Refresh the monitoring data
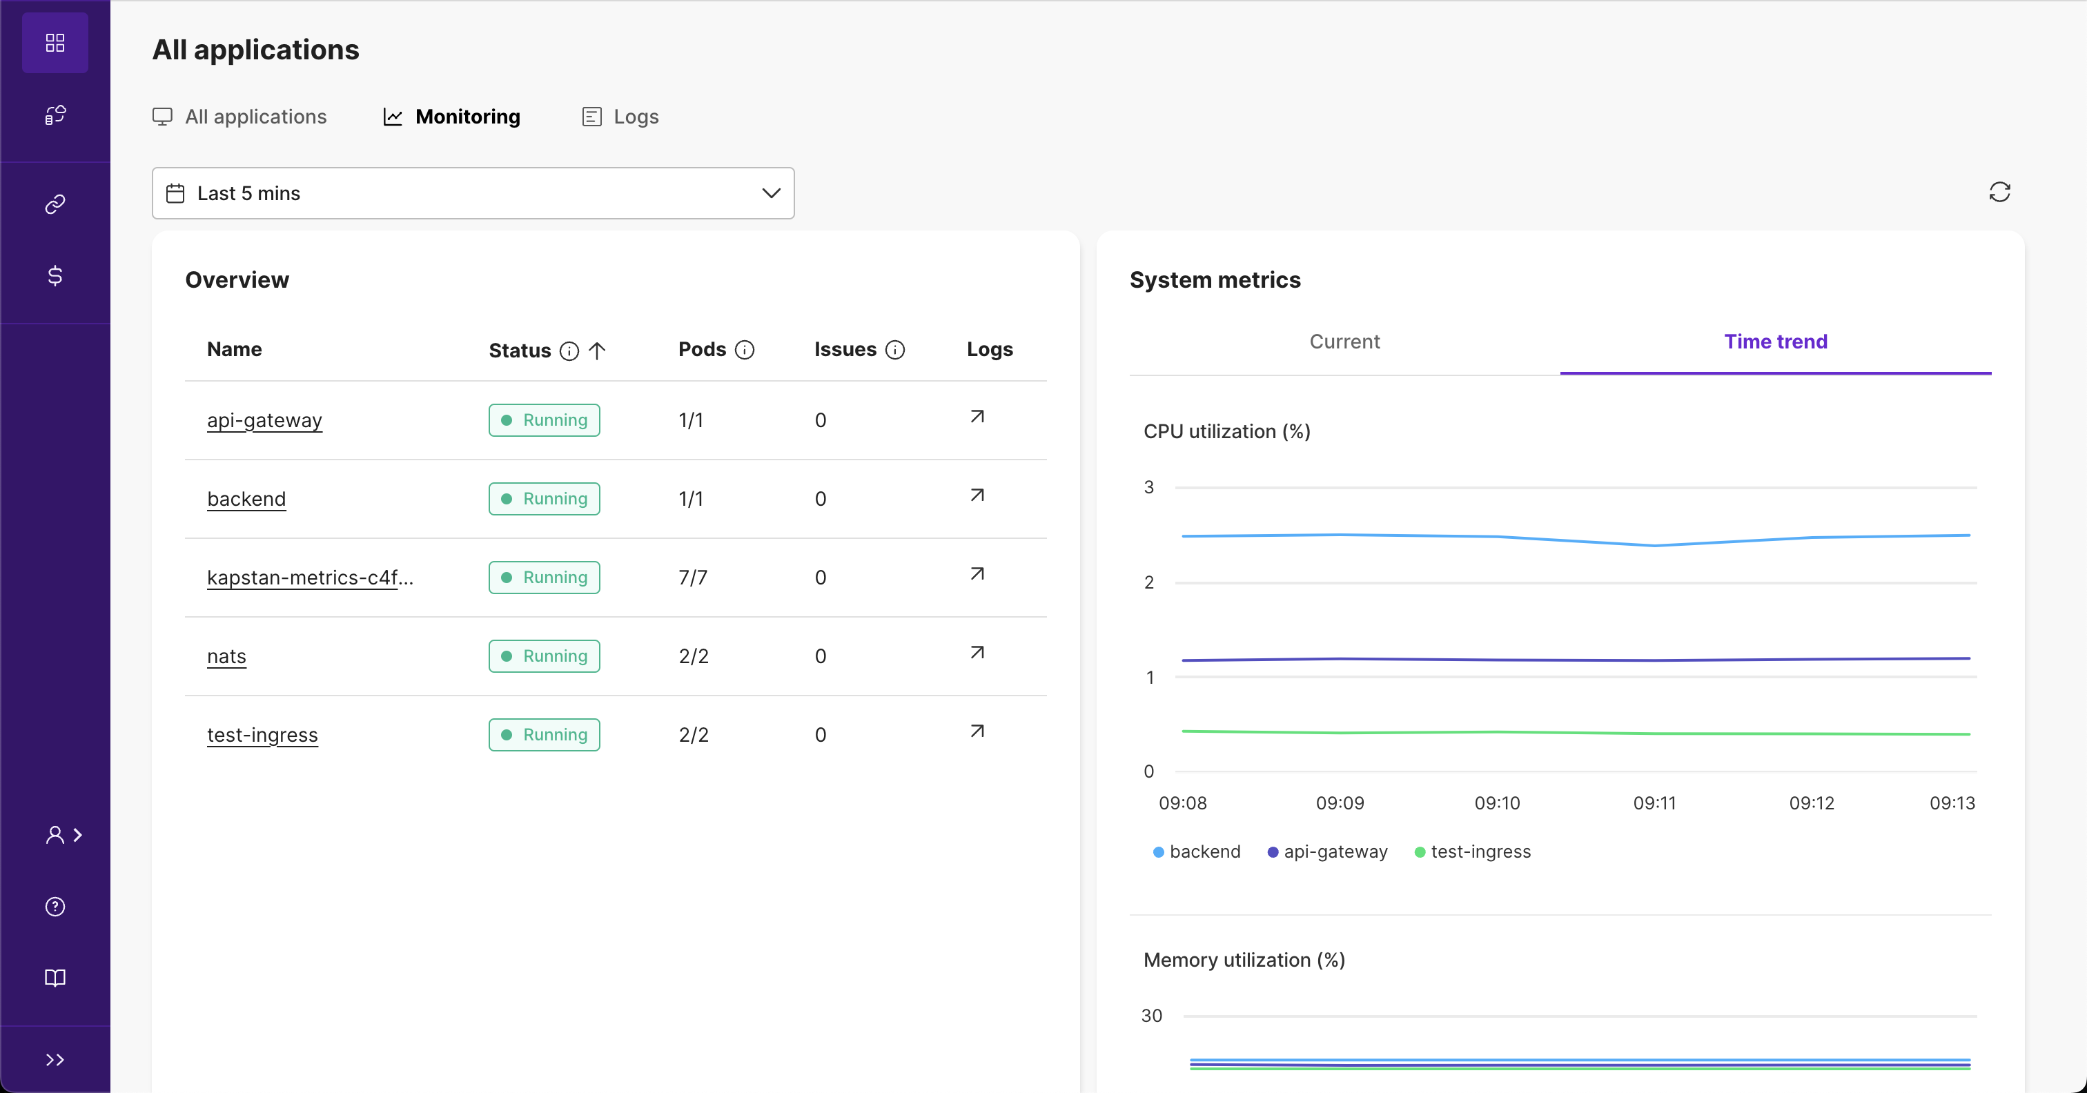2087x1093 pixels. click(1999, 192)
